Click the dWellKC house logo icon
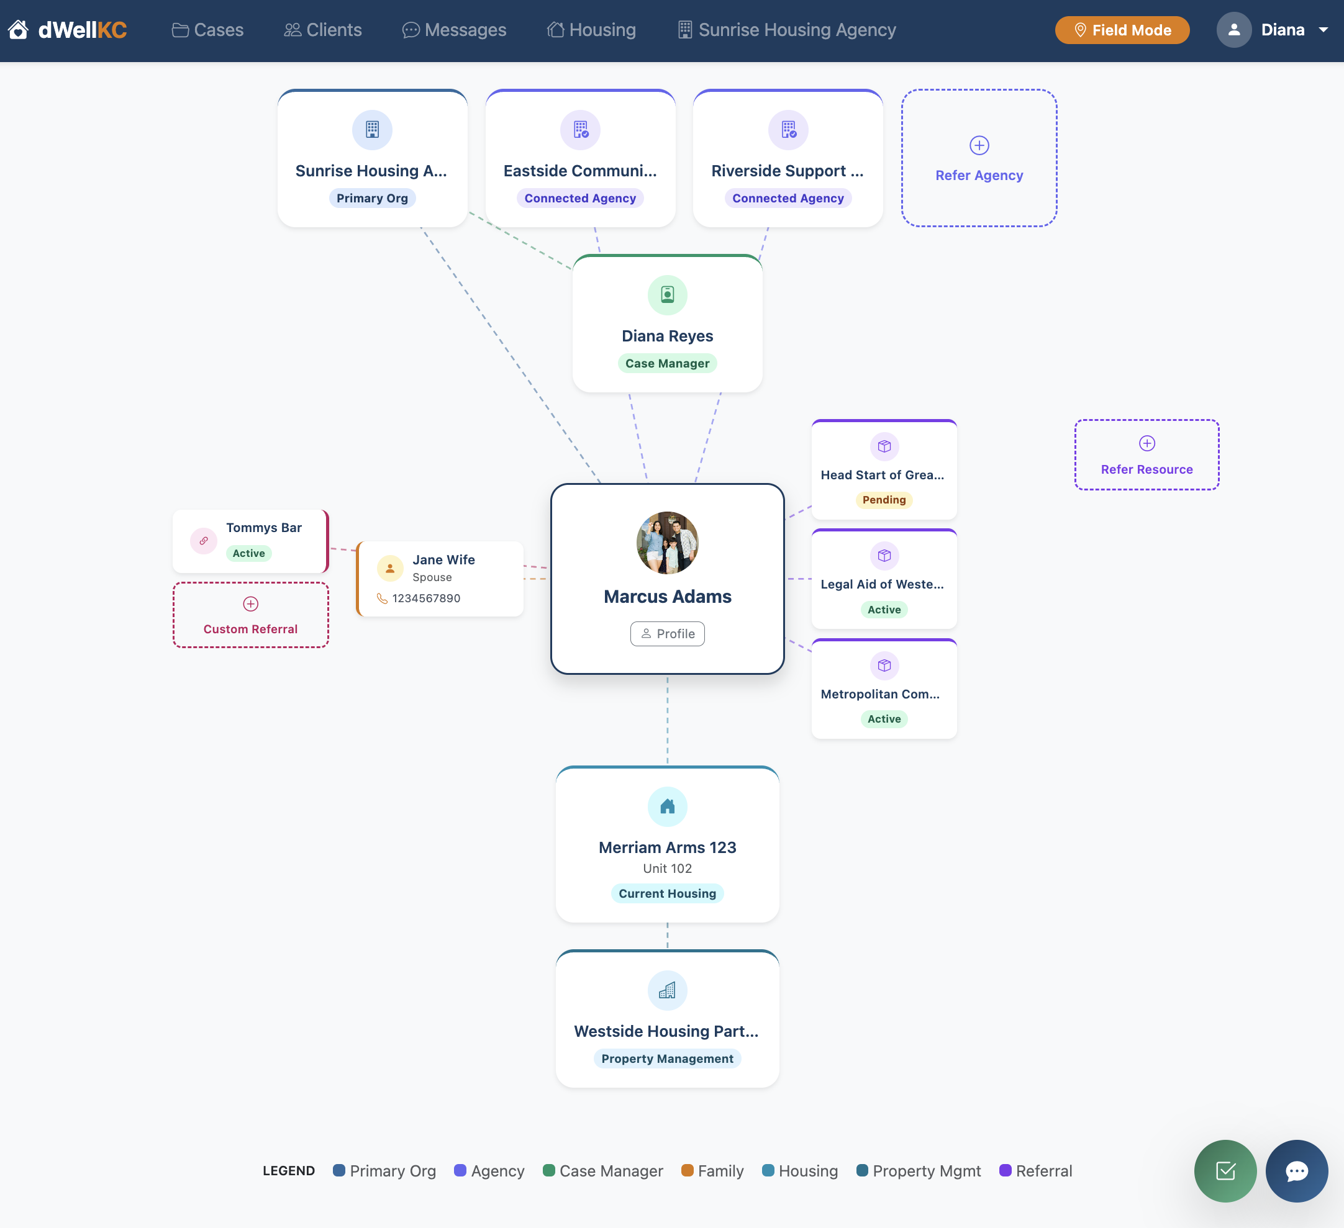This screenshot has width=1344, height=1228. [18, 30]
